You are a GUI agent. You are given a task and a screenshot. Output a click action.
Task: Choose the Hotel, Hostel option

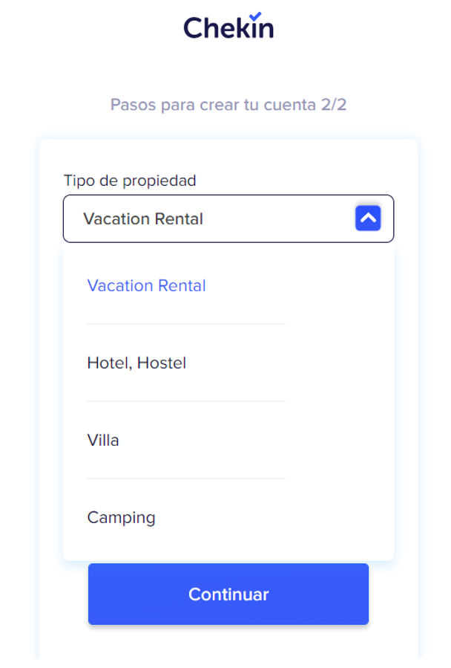coord(136,363)
